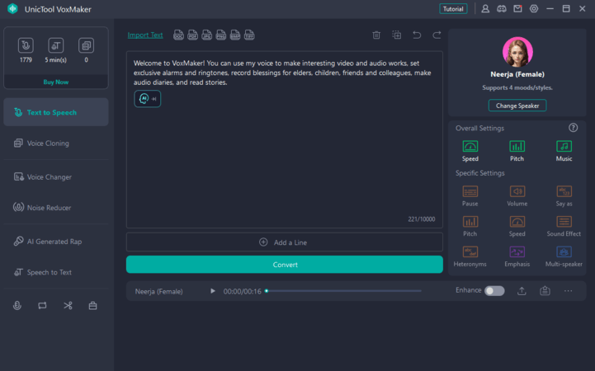The image size is (595, 371).
Task: Click the Import Text link
Action: [145, 35]
